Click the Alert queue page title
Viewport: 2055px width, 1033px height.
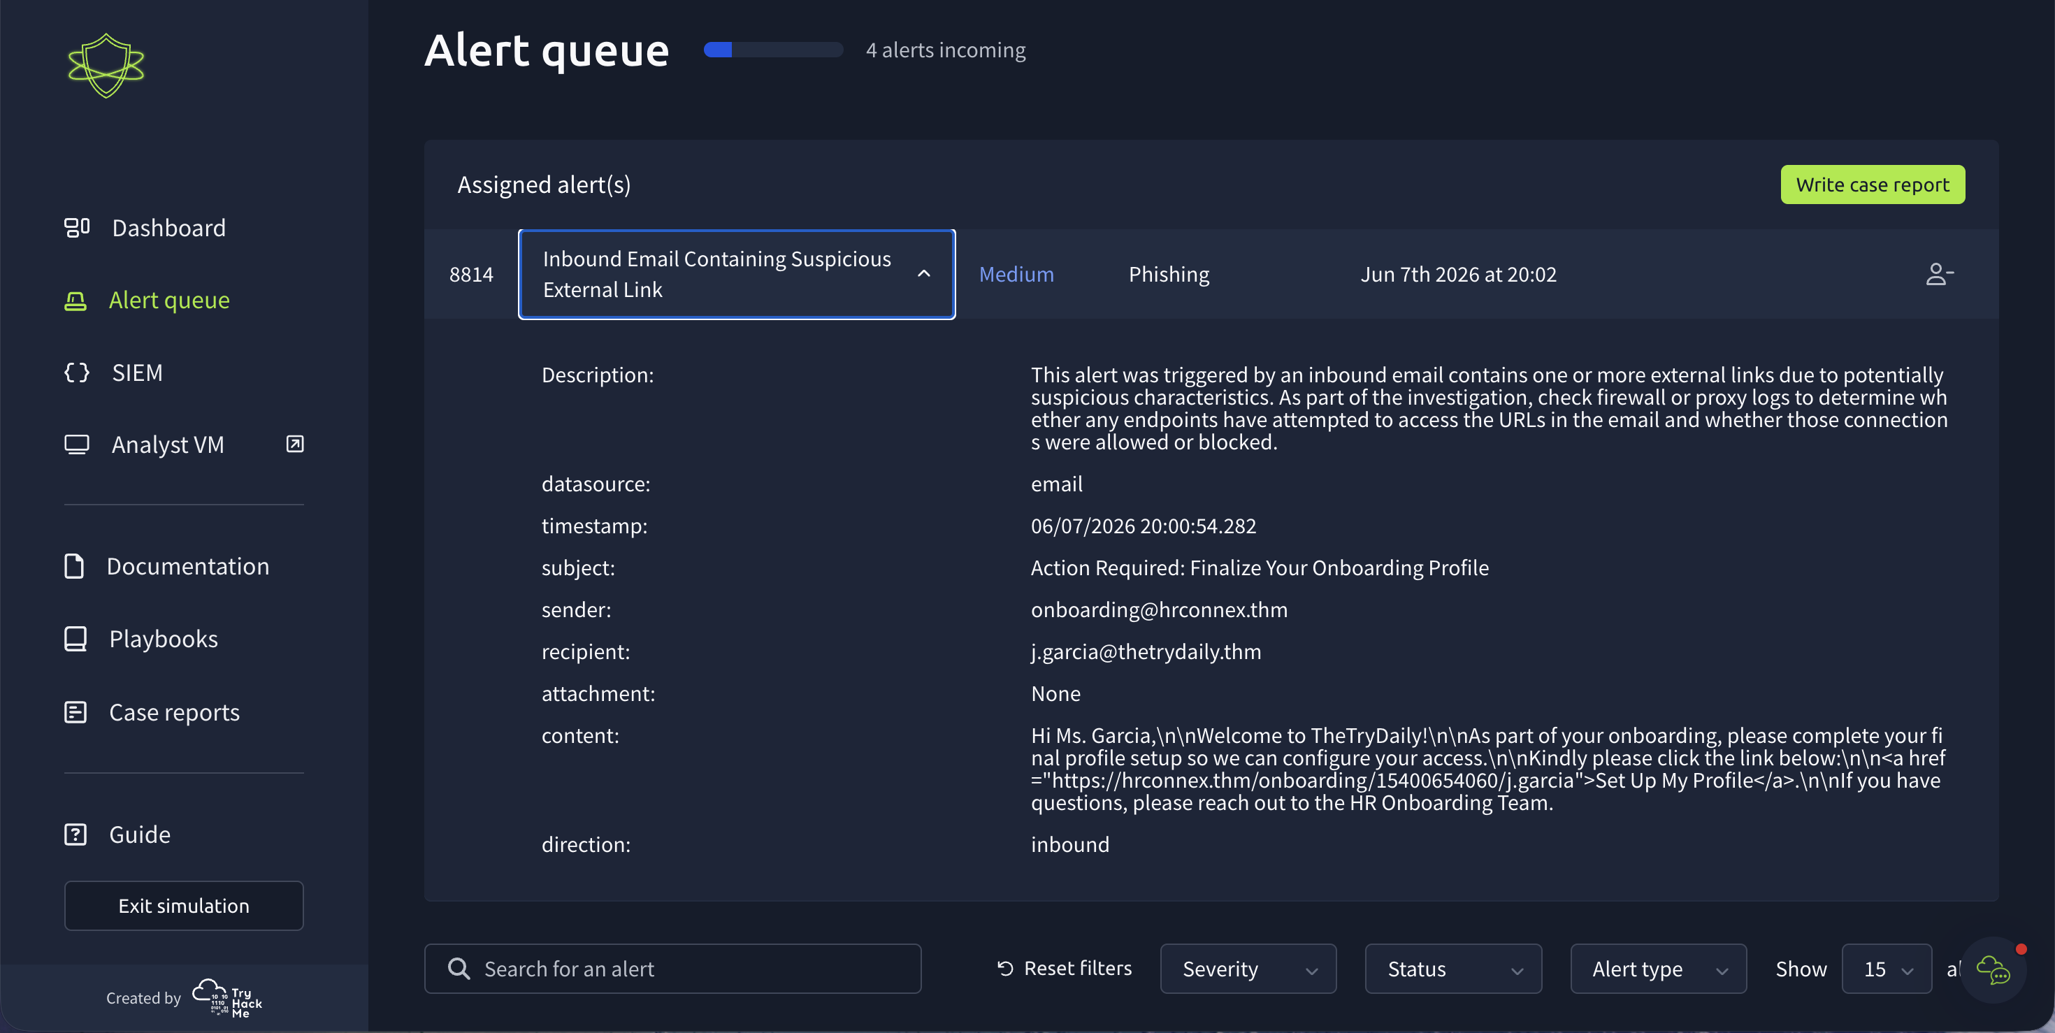[547, 50]
